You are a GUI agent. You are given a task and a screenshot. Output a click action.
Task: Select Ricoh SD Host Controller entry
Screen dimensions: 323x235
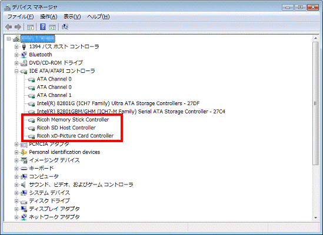(x=66, y=128)
